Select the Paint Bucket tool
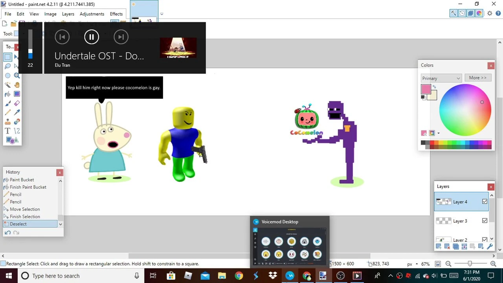Screen dimensions: 503x283 7,94
